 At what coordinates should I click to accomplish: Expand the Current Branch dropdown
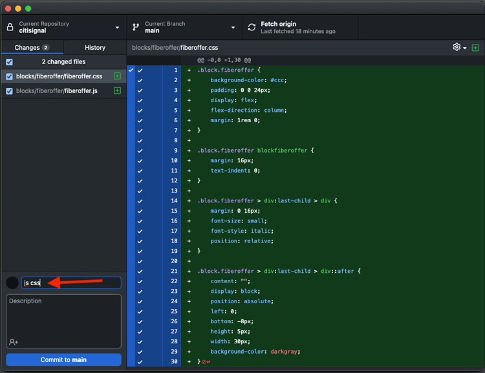[233, 28]
